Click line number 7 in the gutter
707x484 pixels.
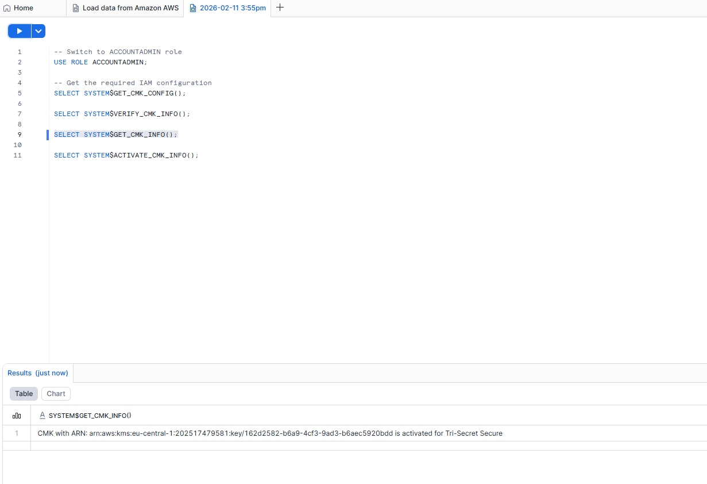click(20, 114)
